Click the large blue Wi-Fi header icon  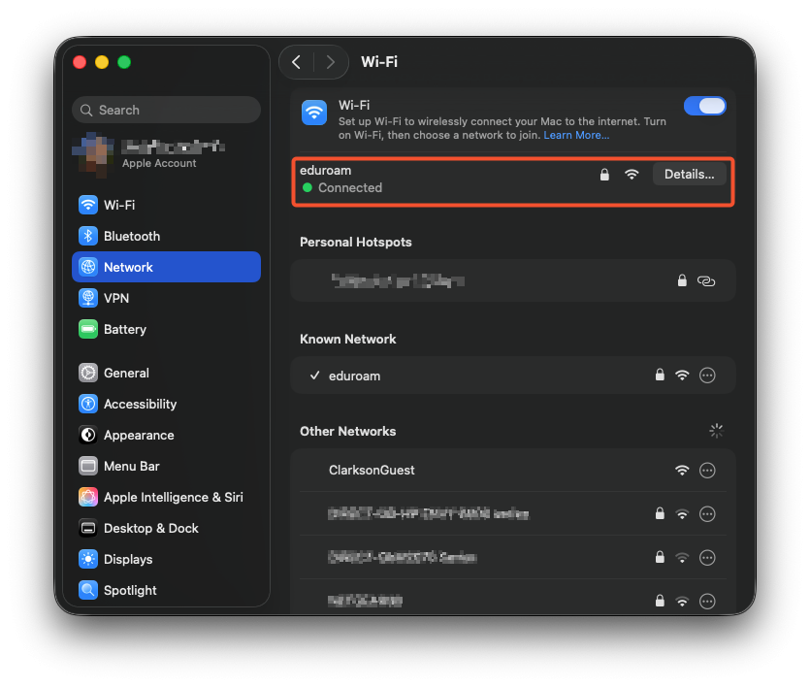pos(314,113)
